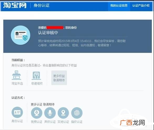
Task: Click the 实地认证 label
Action: tap(63, 122)
